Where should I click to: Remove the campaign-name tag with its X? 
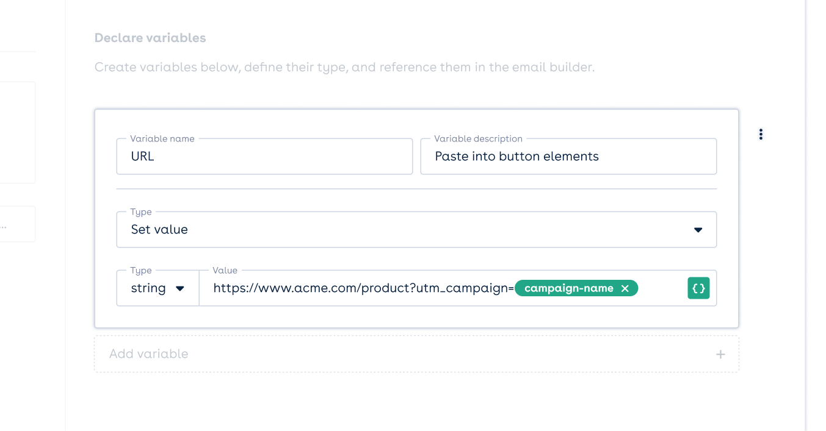[625, 288]
